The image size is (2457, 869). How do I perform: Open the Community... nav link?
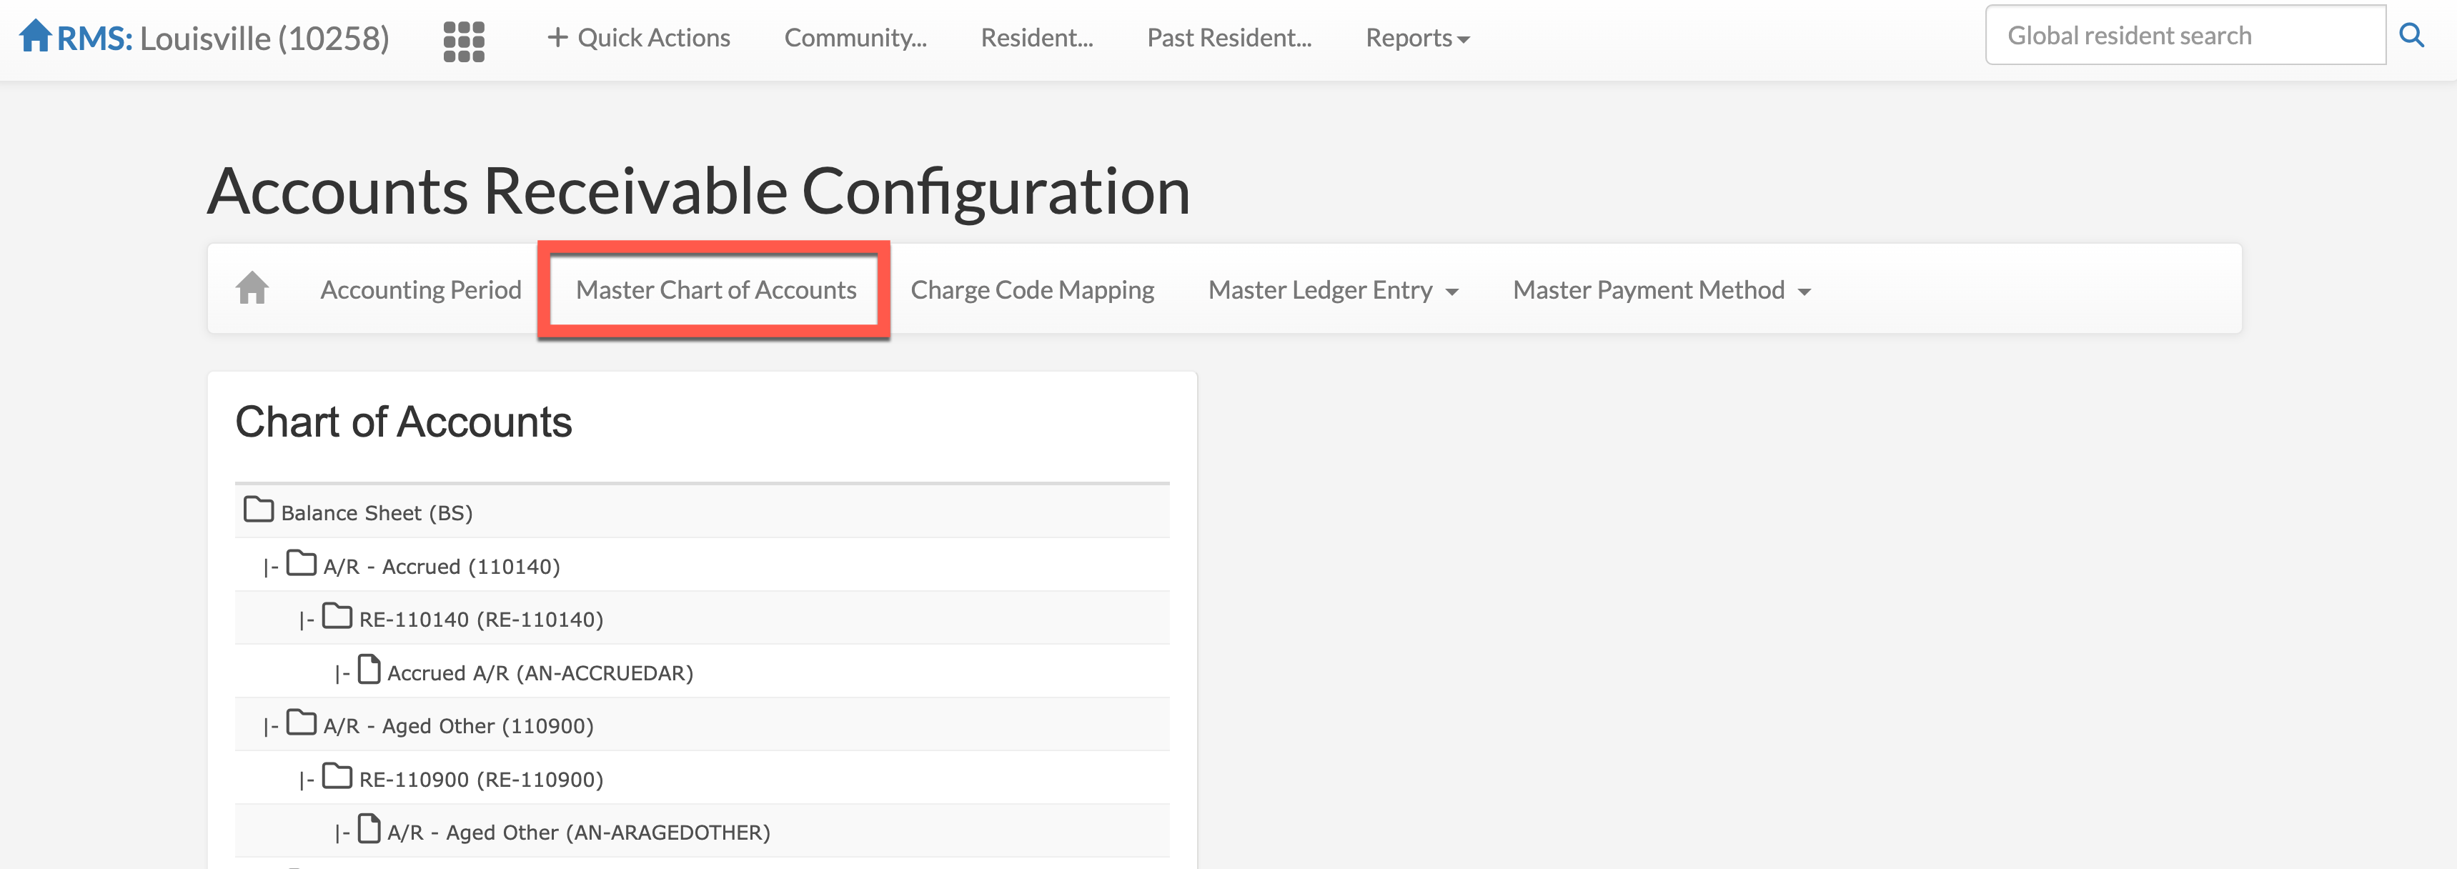855,38
